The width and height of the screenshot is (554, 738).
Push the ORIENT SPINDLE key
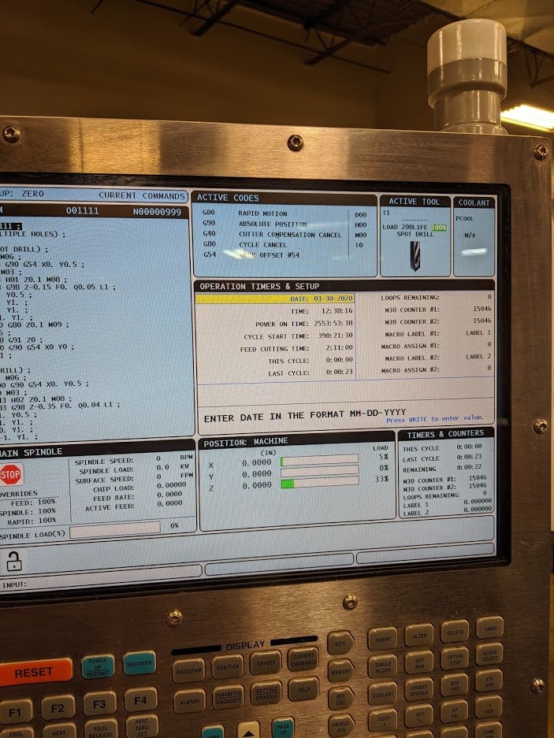419,689
